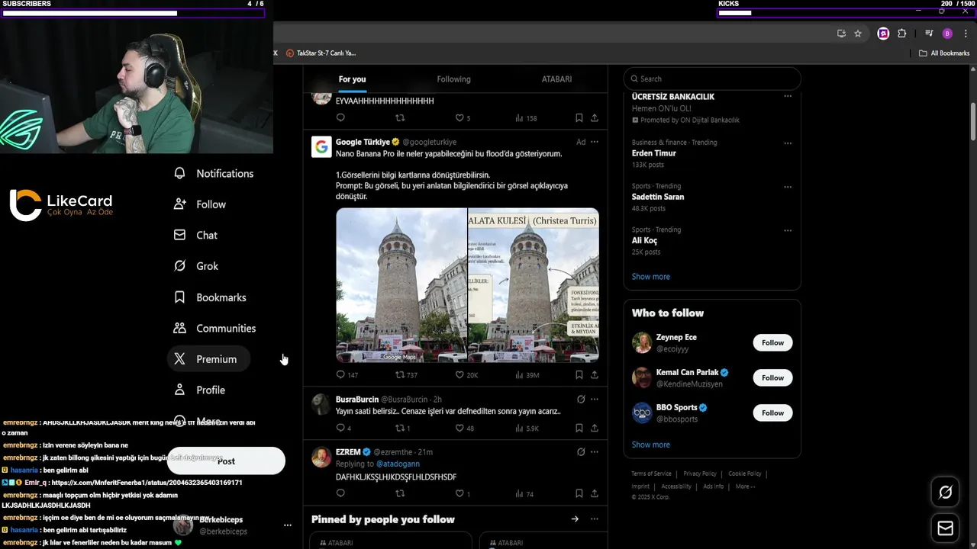Screen dimensions: 977x549
Task: Open berkebiceps account menu dots
Action: [288, 525]
